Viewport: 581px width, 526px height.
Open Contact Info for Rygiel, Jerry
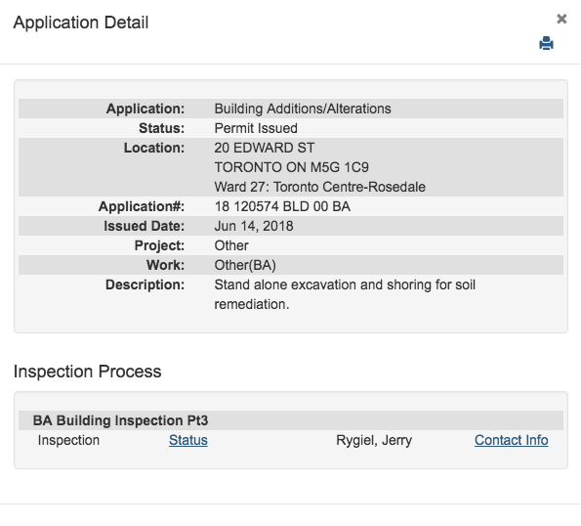512,440
